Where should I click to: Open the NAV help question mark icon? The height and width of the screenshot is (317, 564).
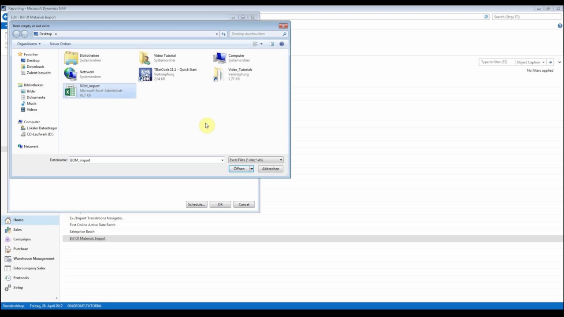[x=560, y=26]
